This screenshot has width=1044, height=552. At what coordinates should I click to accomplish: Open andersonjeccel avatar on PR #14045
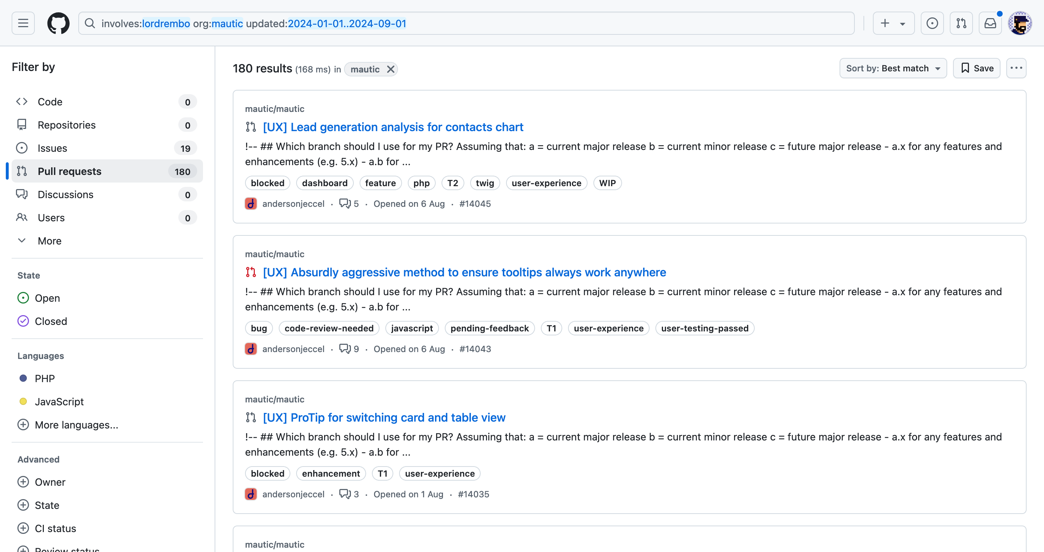(251, 203)
